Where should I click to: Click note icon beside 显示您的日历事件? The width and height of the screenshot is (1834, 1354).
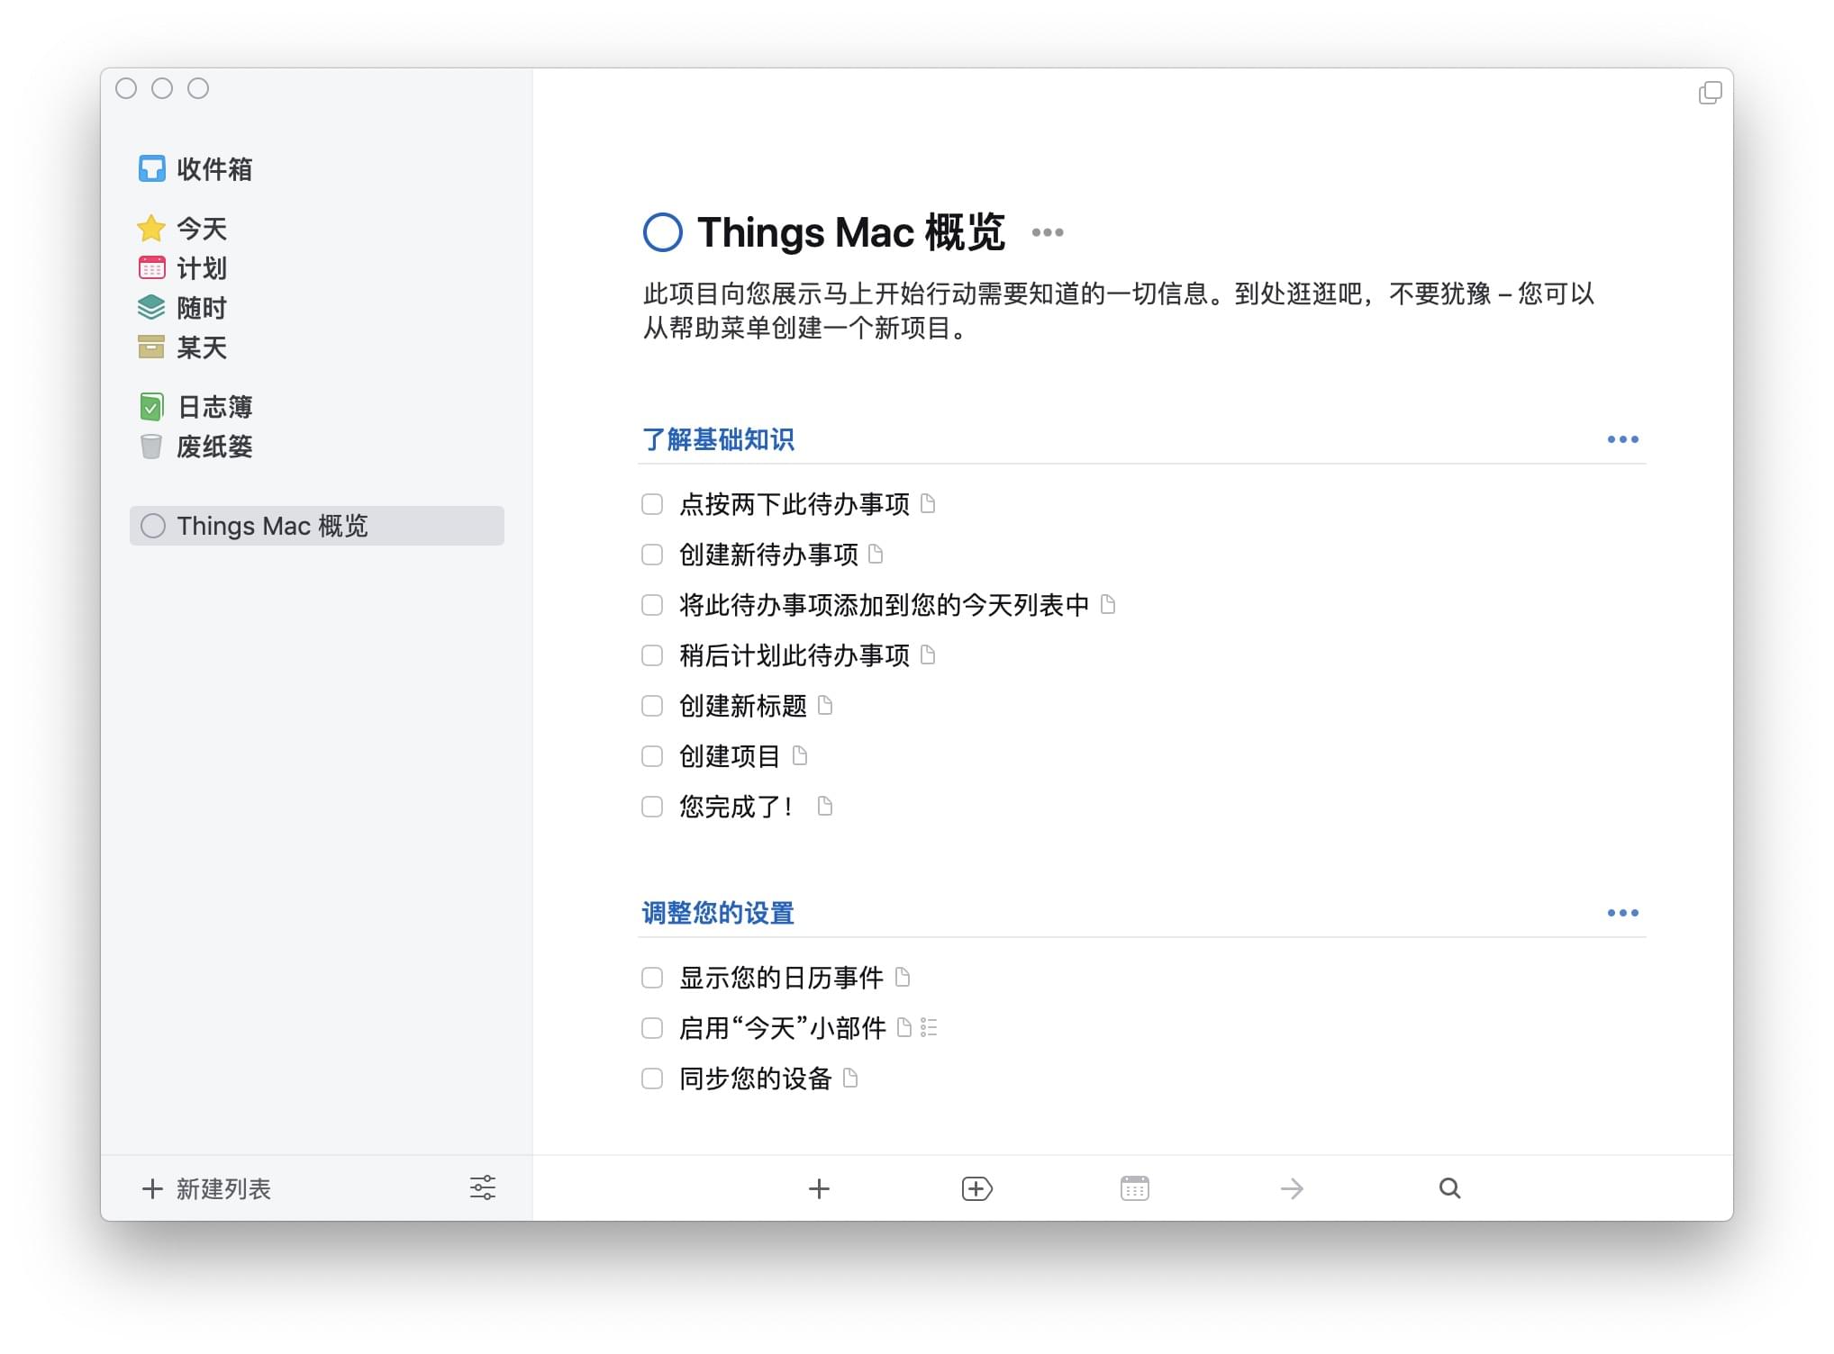[903, 978]
